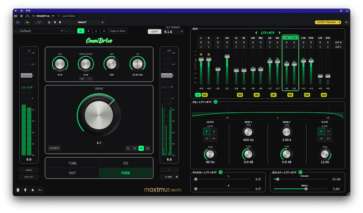
Task: Expand S-MIX panel arrow
Action: (176, 177)
